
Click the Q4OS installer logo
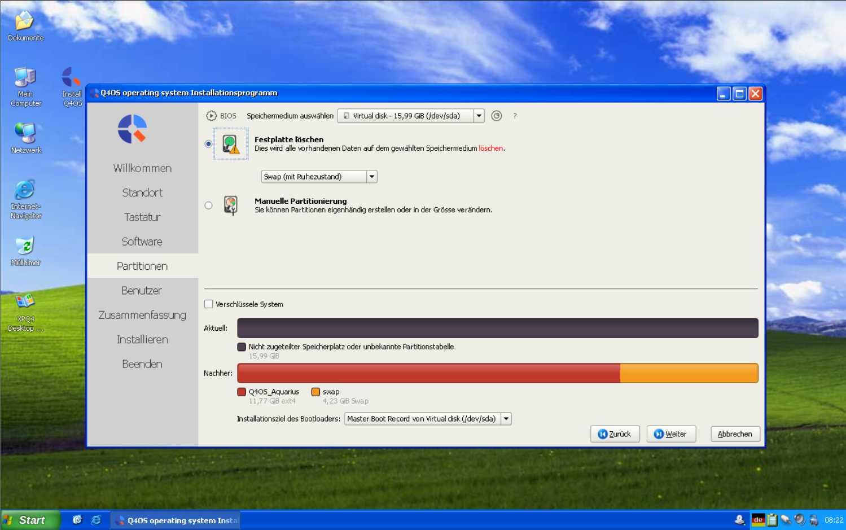tap(132, 129)
